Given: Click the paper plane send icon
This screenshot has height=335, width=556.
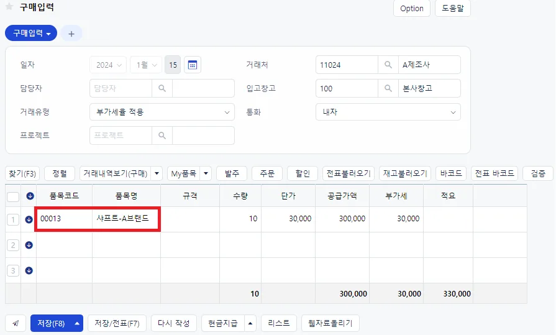Looking at the screenshot, I should coord(16,323).
